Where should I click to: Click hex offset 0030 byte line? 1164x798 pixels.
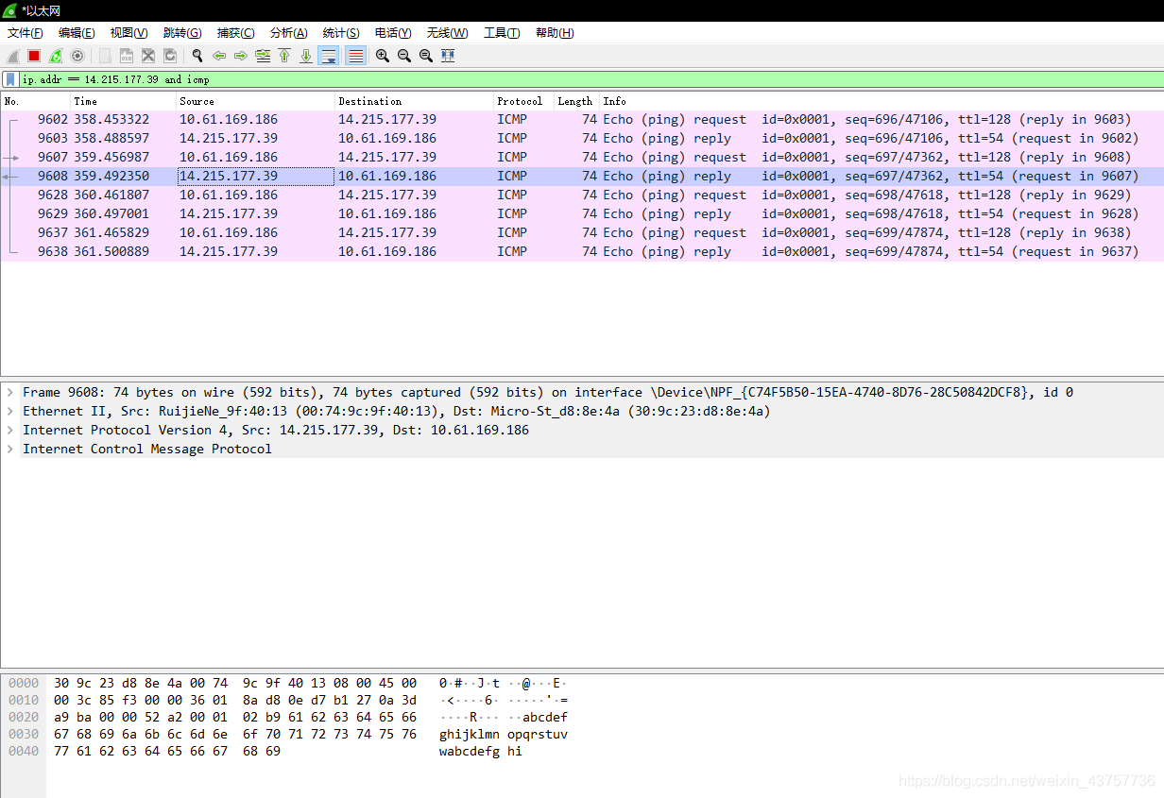(x=235, y=734)
